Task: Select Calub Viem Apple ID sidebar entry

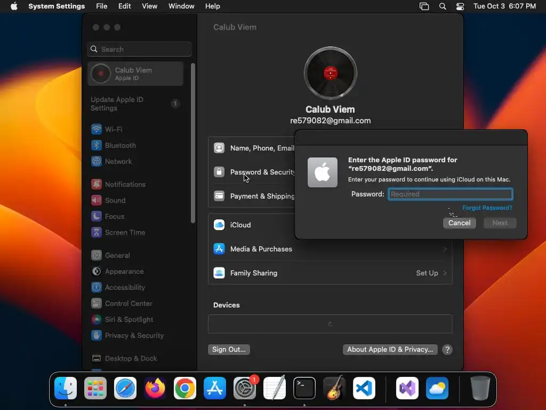Action: click(136, 74)
